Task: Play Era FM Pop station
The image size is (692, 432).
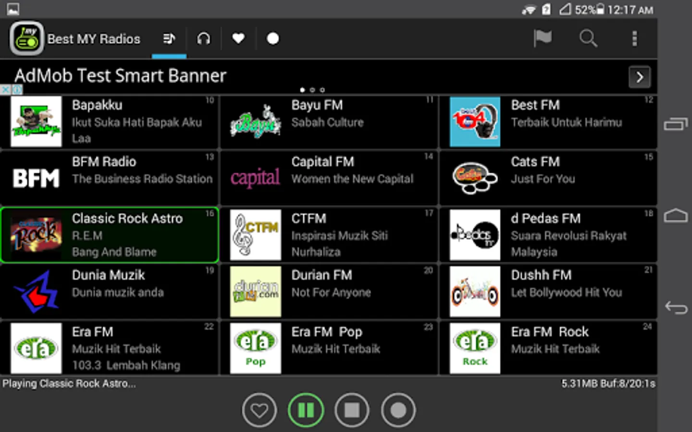Action: coord(329,348)
